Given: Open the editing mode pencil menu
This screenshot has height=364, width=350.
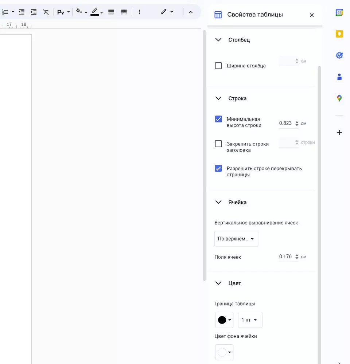Looking at the screenshot, I should (167, 12).
